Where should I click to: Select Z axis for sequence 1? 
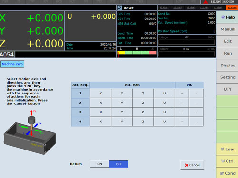coord(143,94)
